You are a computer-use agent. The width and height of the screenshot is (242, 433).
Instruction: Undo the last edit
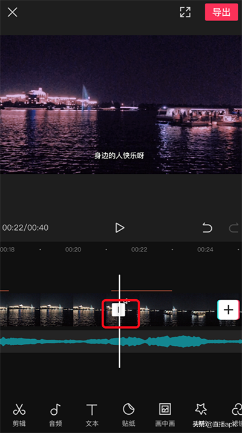point(208,228)
